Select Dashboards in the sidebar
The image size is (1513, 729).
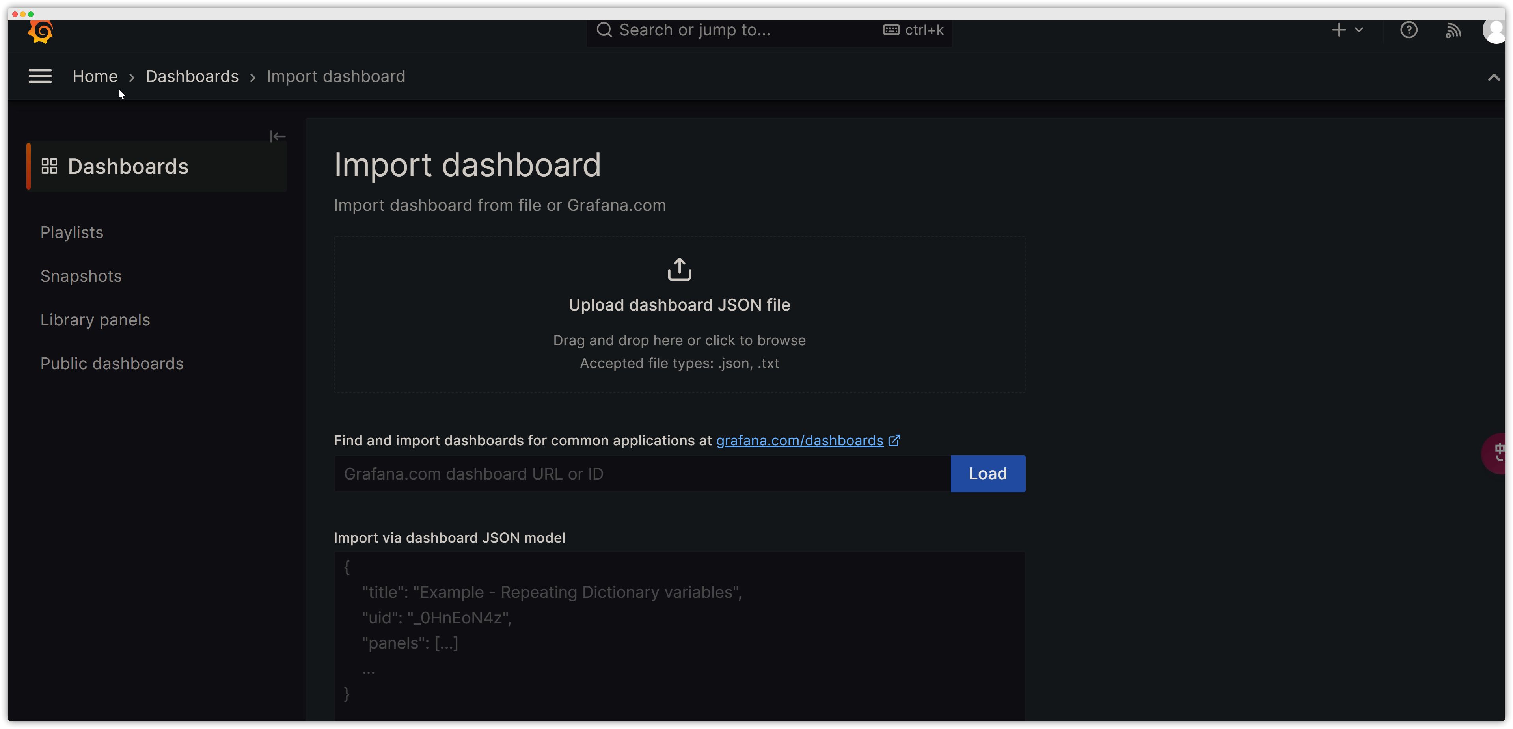tap(157, 166)
